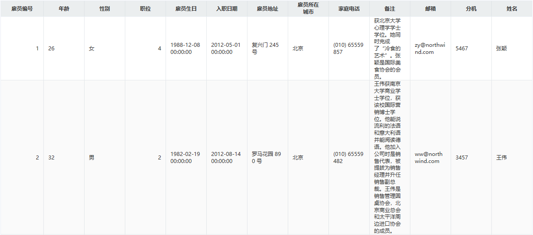The height and width of the screenshot is (235, 533).
Task: Click age value 26
Action: coord(64,49)
